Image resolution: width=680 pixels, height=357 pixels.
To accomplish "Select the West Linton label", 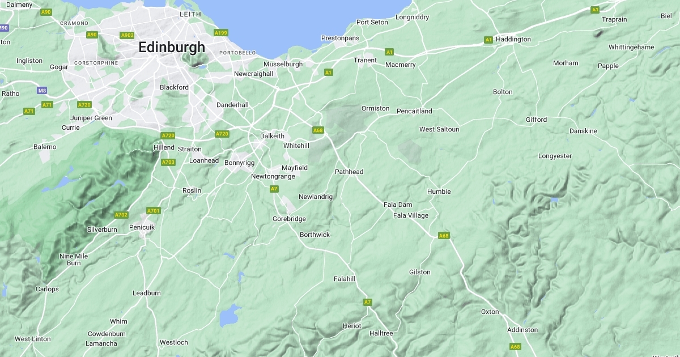I will point(33,339).
